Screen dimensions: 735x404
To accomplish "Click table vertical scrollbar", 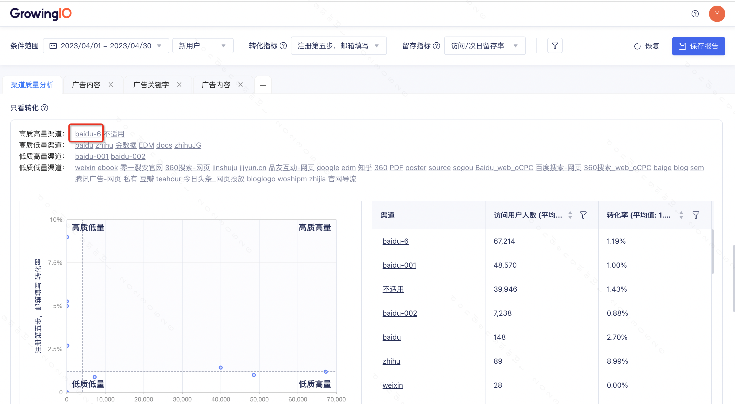I will pos(713,251).
